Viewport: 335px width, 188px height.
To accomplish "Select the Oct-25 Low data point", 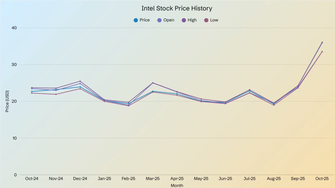I will pos(322,52).
